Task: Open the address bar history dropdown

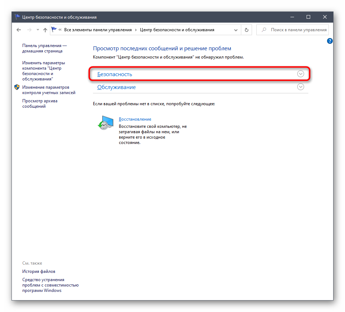Action: pos(236,30)
